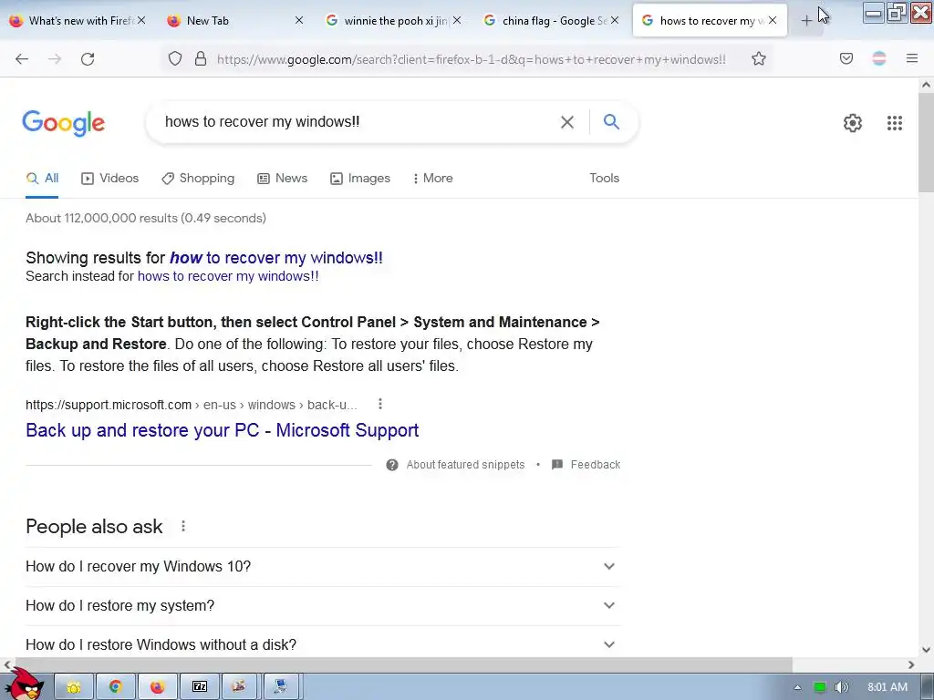Open options dots for Microsoft result
Screen dimensions: 934x700
click(380, 404)
